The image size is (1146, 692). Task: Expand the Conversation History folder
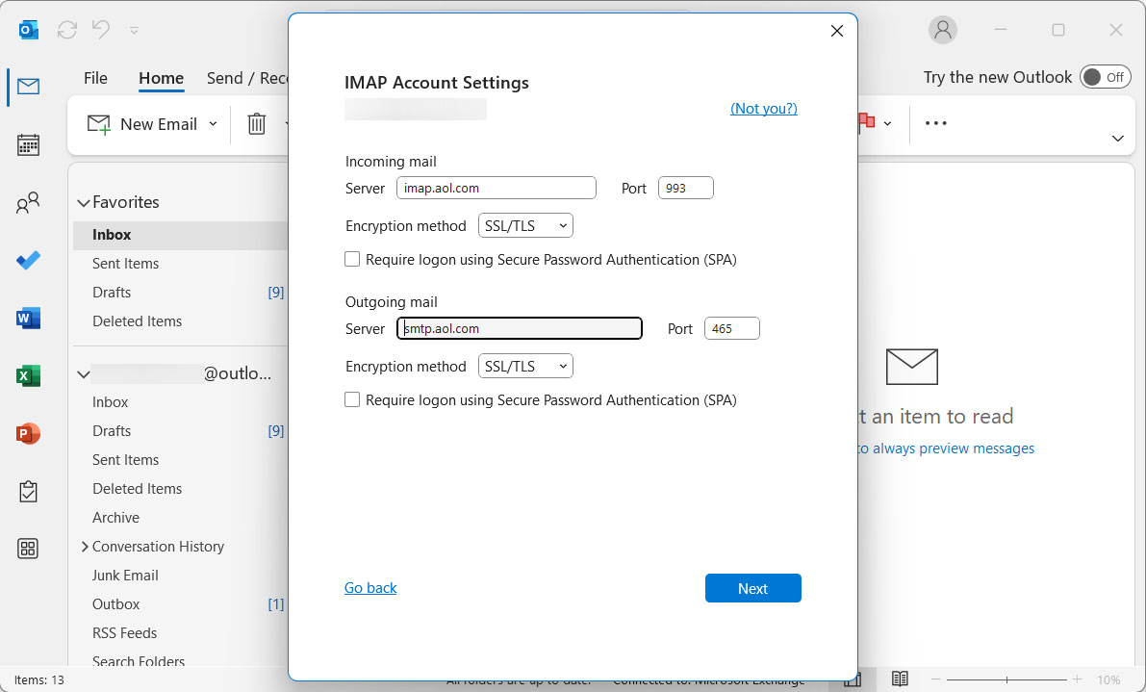[x=84, y=546]
